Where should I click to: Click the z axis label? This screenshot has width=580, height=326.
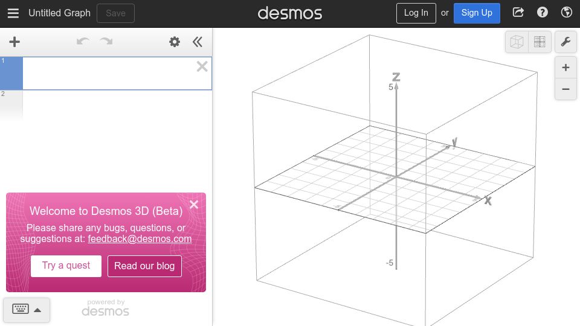pos(396,77)
